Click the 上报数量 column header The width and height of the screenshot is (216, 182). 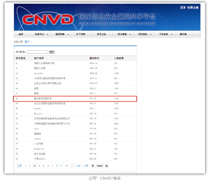(119, 58)
